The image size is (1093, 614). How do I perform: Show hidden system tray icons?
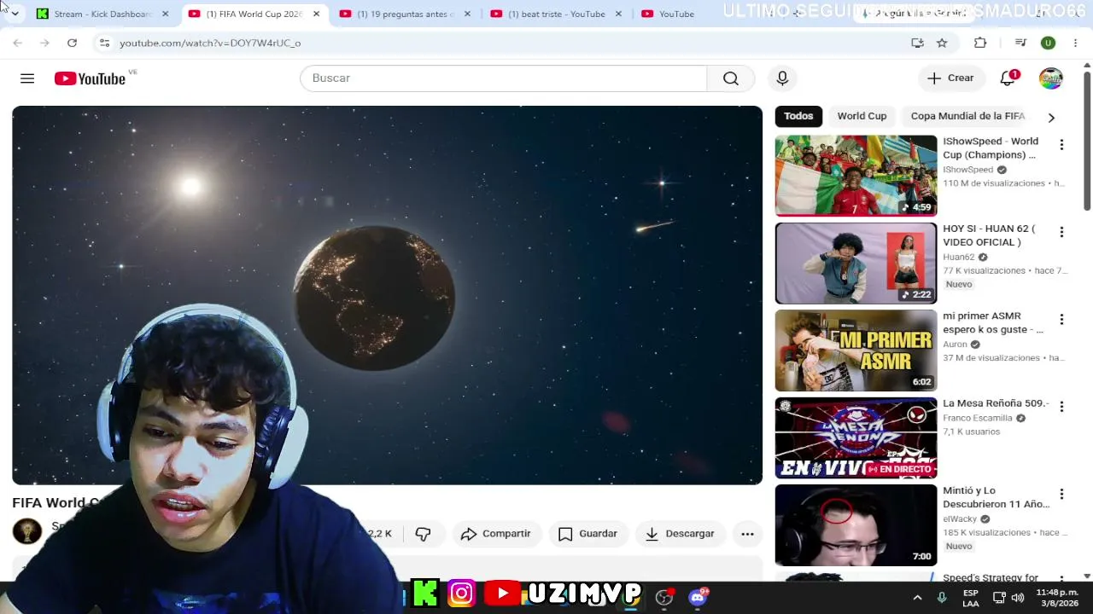click(x=917, y=598)
